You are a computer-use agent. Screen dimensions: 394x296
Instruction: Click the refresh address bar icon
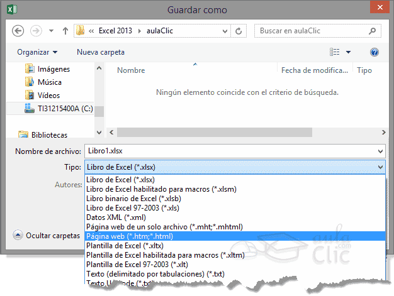click(239, 30)
